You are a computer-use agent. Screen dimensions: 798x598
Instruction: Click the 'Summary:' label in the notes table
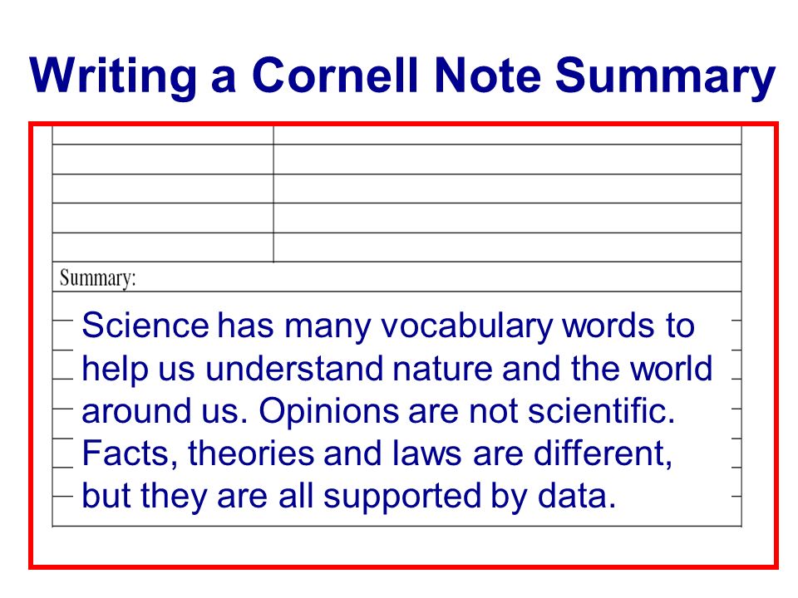click(98, 278)
